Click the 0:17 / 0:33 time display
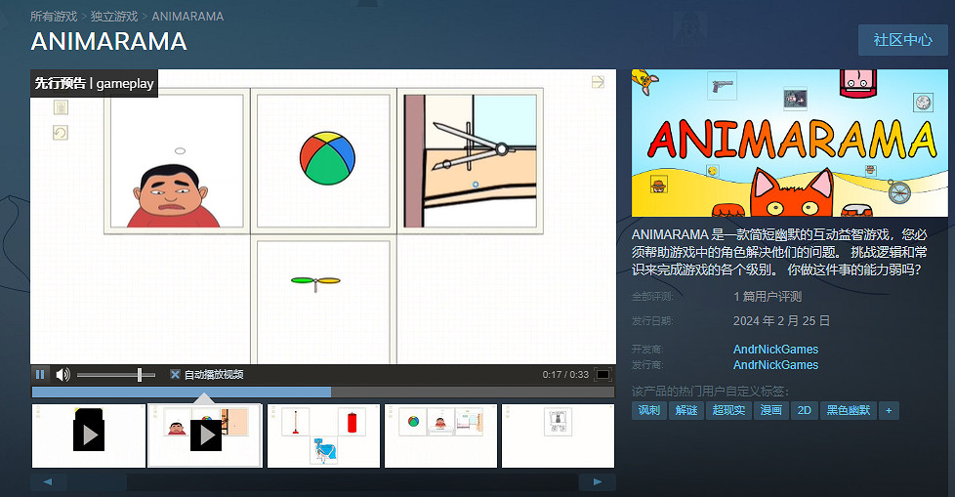Screen dimensions: 955x497 click(565, 375)
